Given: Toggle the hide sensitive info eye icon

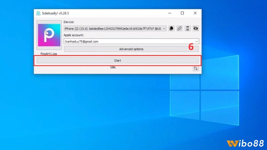Looking at the screenshot, I should click(196, 28).
